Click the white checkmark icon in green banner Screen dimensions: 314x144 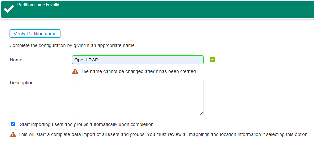9,9
